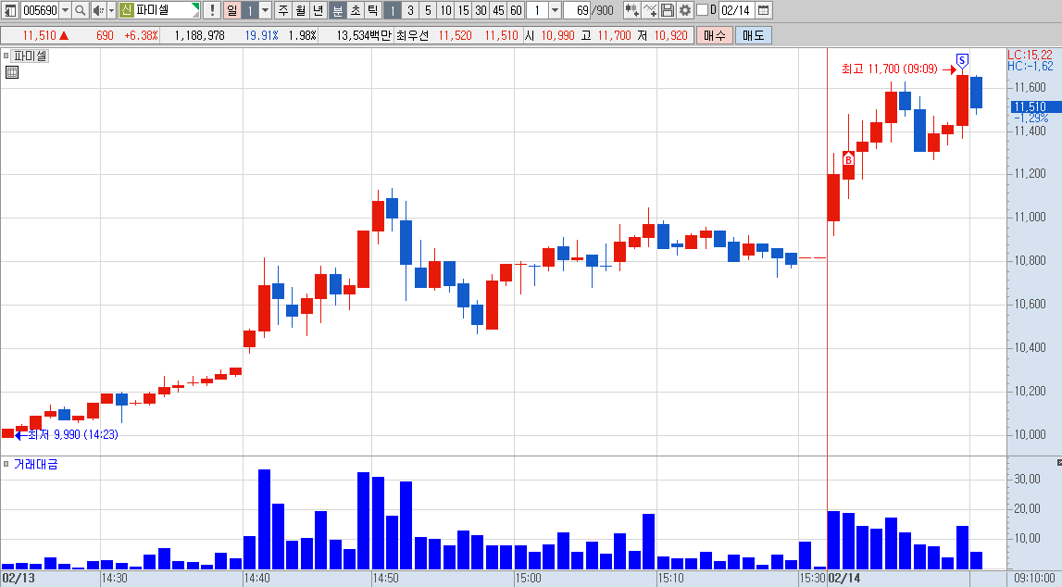
Task: Click the 19.91% value in quote bar
Action: 261,35
